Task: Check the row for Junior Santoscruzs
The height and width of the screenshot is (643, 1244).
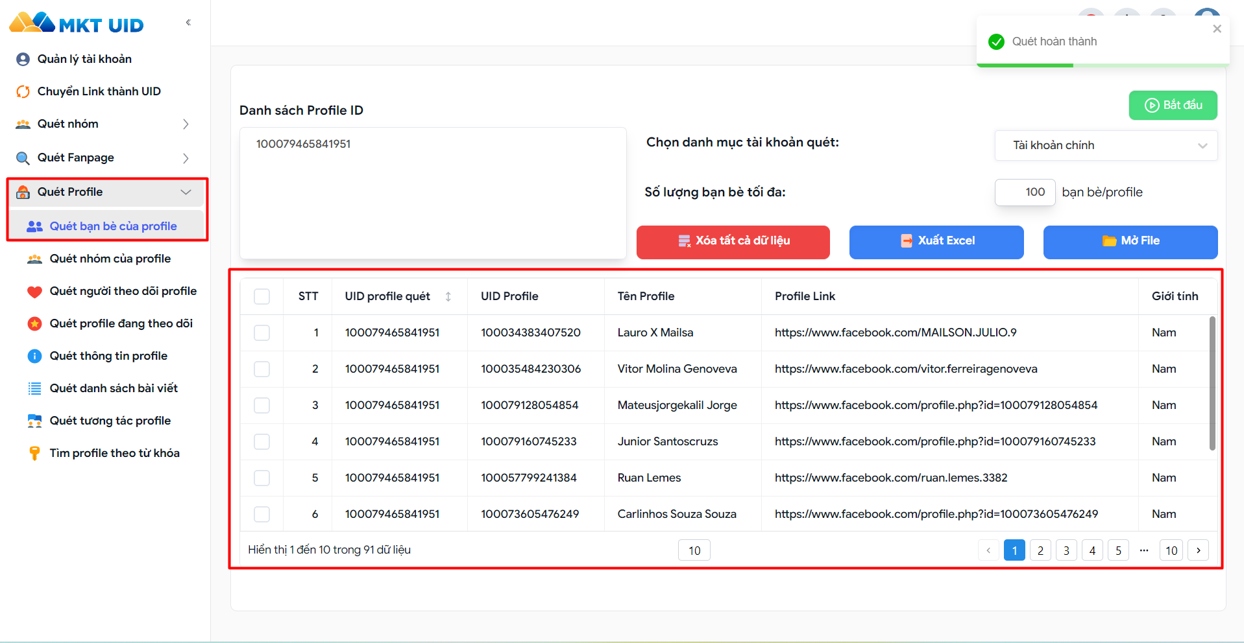Action: tap(262, 441)
